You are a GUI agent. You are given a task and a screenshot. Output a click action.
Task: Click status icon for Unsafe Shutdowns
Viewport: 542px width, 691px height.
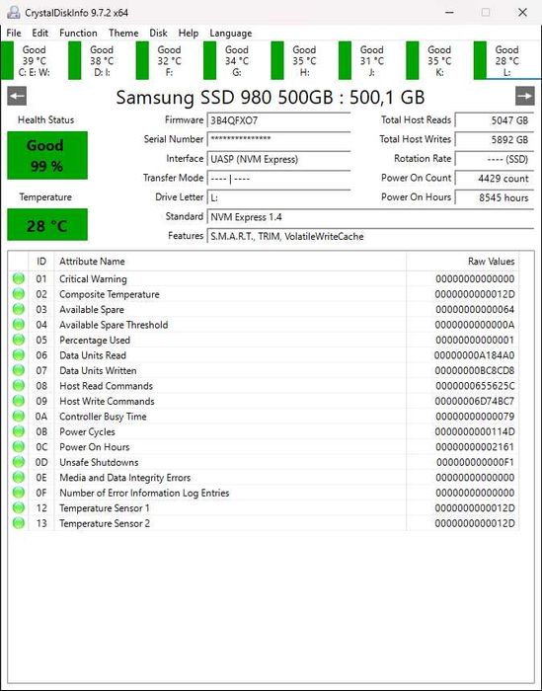click(19, 462)
